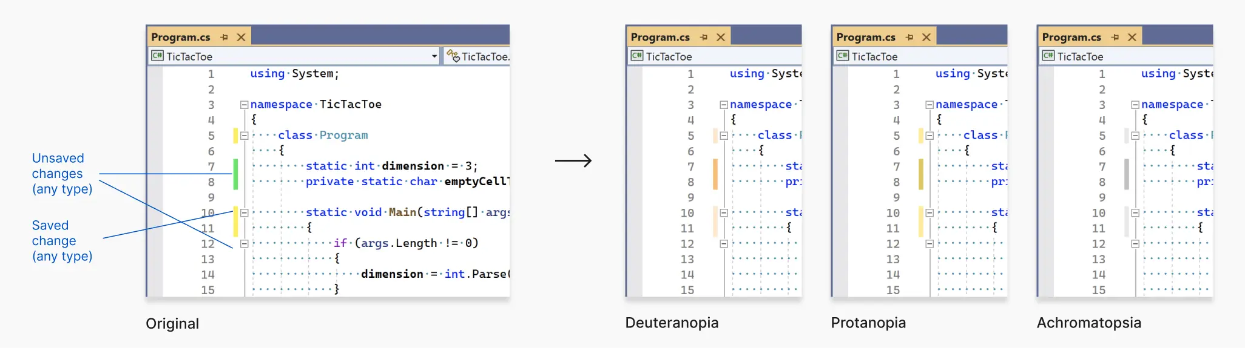Pin Program.cs tab in Protanopia window
1245x348 pixels.
[909, 37]
